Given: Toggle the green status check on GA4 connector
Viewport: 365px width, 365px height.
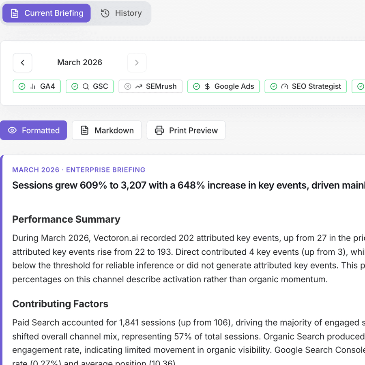Looking at the screenshot, I should pyautogui.click(x=22, y=86).
